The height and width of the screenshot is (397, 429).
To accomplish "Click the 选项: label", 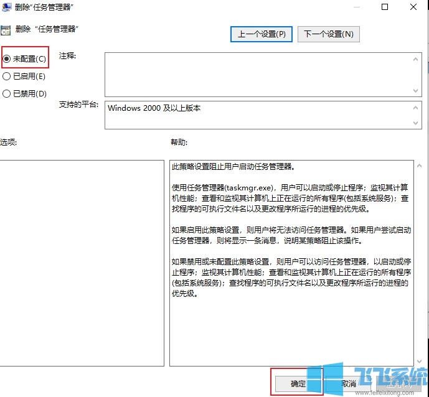I will (x=9, y=142).
